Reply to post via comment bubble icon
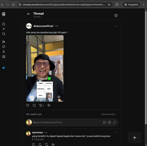This screenshot has width=147, height=146. 34,105
